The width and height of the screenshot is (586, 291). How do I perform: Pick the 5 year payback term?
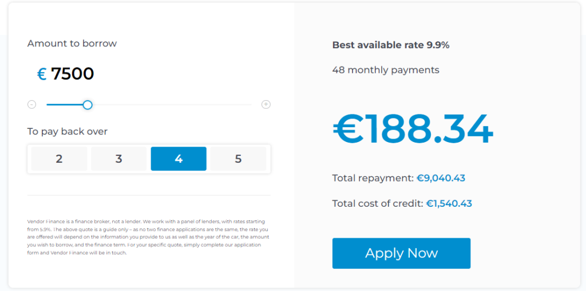238,159
